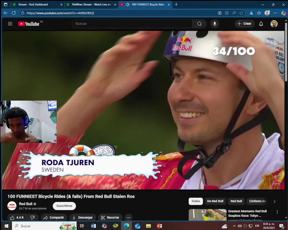Open the Copilot sidebar icon

pyautogui.click(x=284, y=13)
